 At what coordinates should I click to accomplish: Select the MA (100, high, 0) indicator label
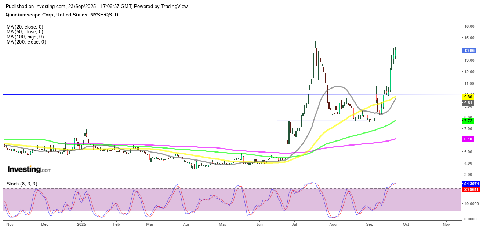[x=25, y=37]
